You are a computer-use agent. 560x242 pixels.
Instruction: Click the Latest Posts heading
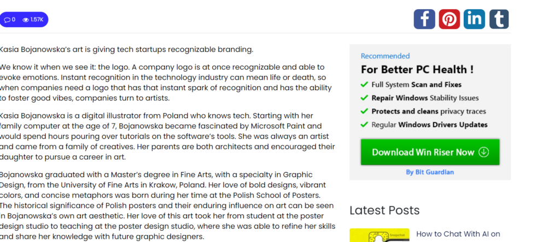[x=384, y=210]
